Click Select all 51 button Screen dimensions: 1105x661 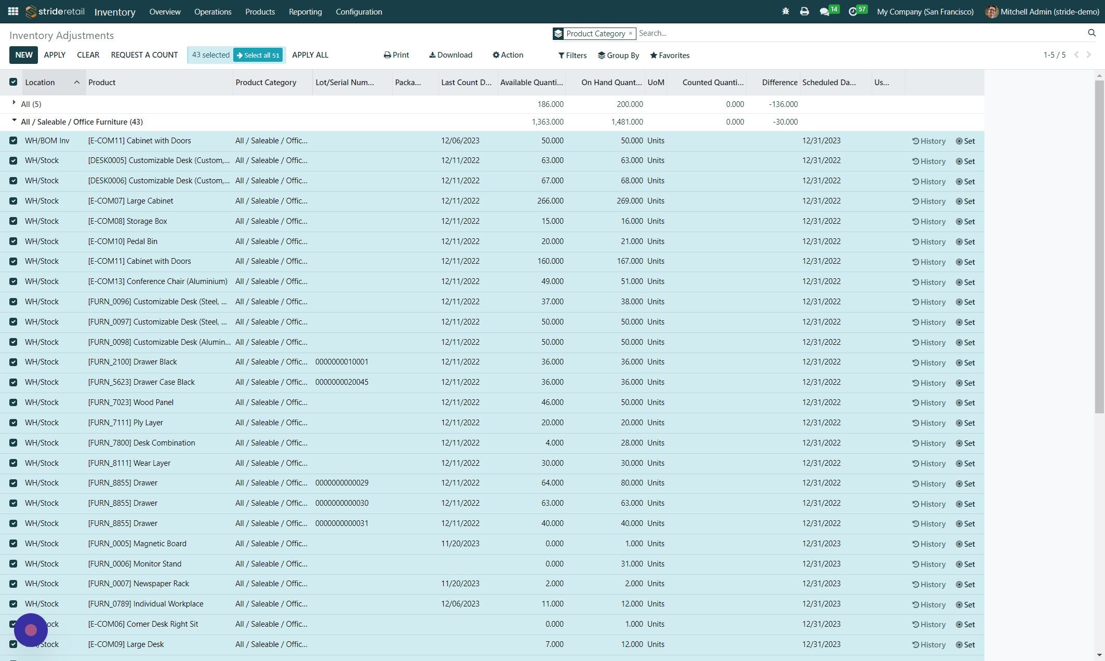click(258, 55)
